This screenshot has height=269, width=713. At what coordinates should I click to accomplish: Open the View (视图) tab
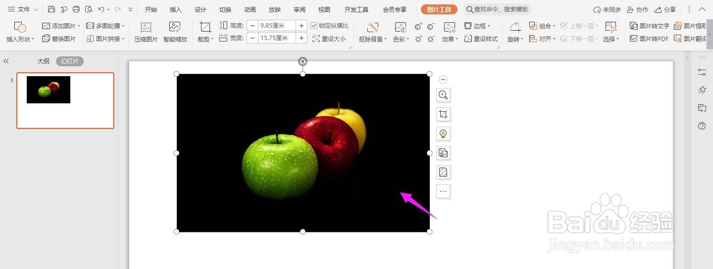coord(324,9)
